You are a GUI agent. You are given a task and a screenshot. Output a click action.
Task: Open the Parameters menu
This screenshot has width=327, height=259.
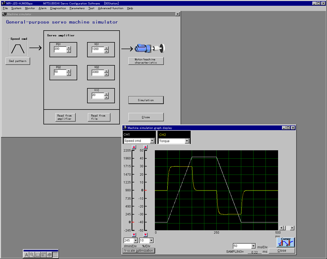pos(77,8)
